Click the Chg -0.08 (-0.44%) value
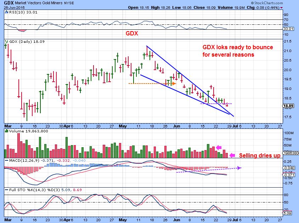 (263, 8)
